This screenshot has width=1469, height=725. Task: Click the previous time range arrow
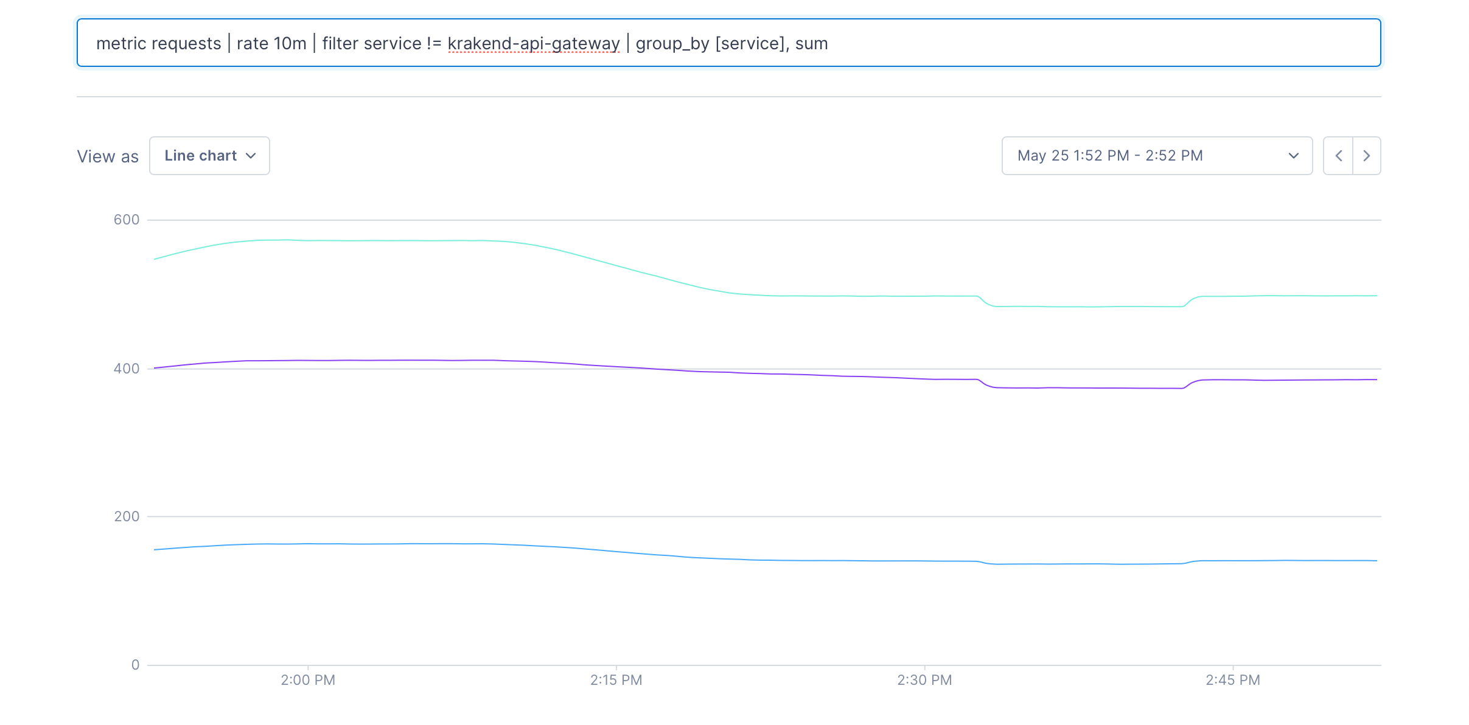coord(1338,156)
